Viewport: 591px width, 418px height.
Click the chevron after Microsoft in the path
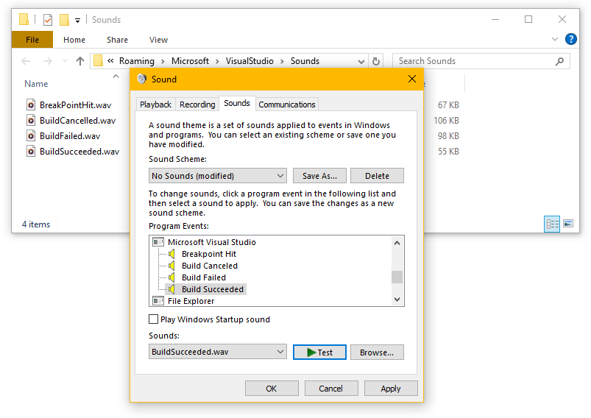(x=217, y=61)
